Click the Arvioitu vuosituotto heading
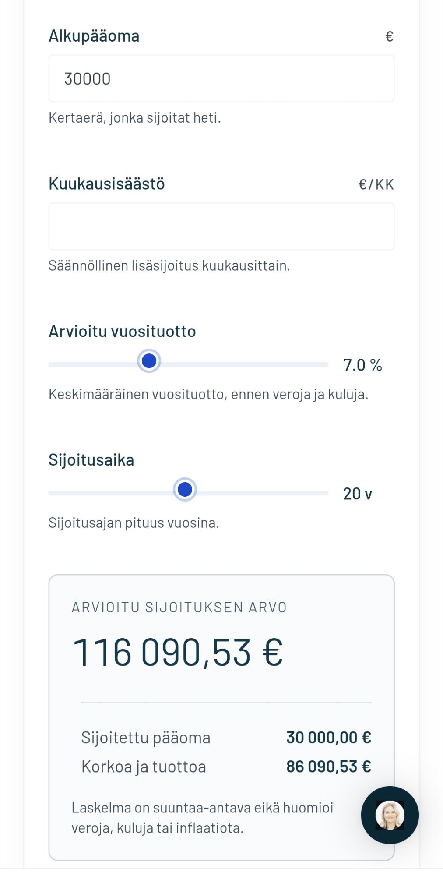This screenshot has height=876, width=443. (x=122, y=331)
